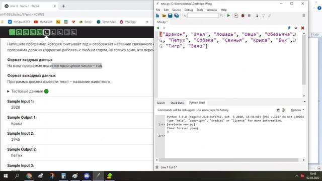Open the editor's black chevron dropdown
The height and width of the screenshot is (181, 322).
(296, 28)
